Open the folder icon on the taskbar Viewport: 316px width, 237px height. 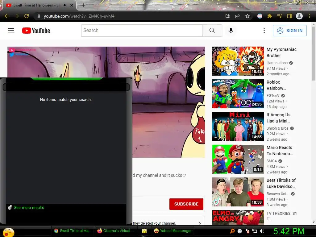pyautogui.click(x=144, y=231)
